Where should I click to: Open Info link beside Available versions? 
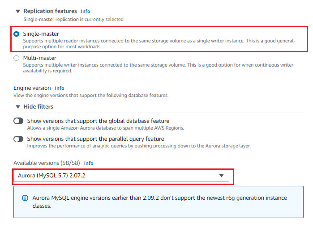(89, 163)
